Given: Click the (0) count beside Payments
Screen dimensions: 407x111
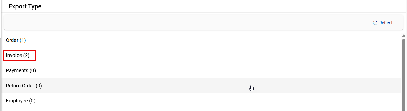Looking at the screenshot, I should (33, 71).
